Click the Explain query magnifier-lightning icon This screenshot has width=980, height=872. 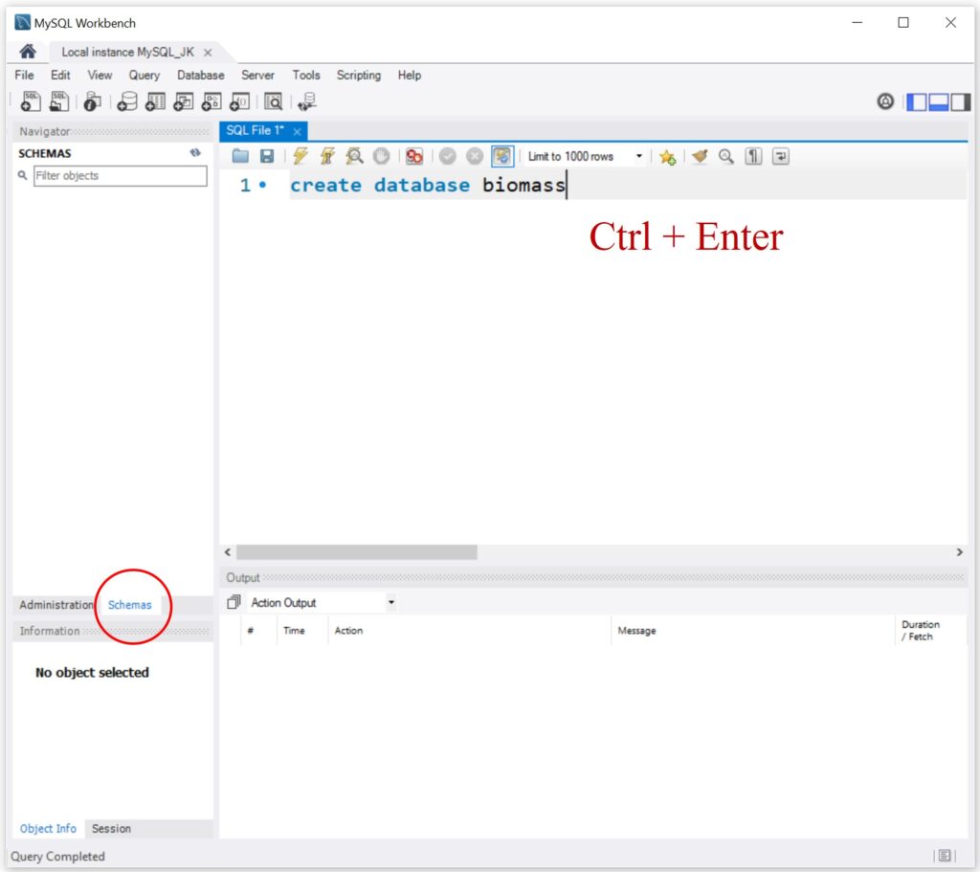coord(354,156)
